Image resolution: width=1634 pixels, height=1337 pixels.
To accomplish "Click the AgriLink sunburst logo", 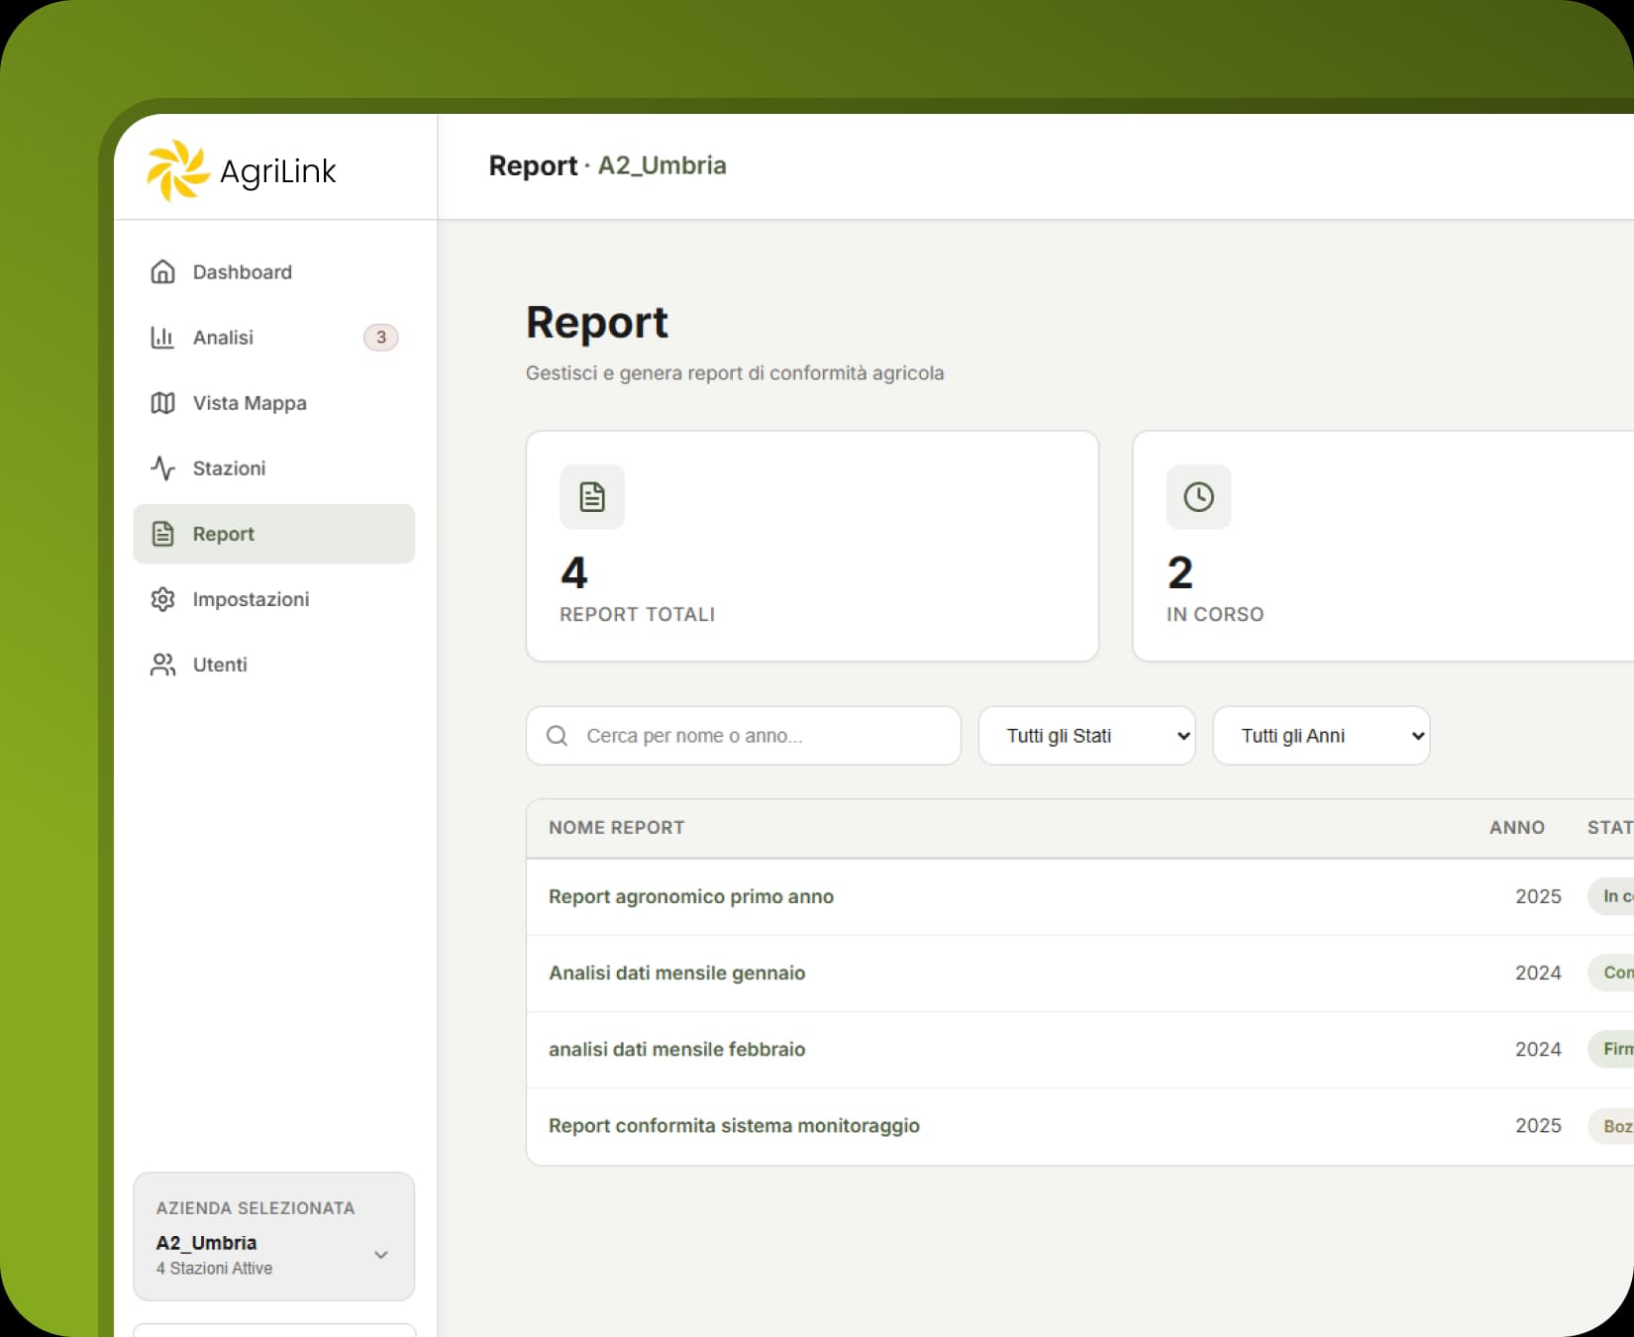I will [178, 170].
